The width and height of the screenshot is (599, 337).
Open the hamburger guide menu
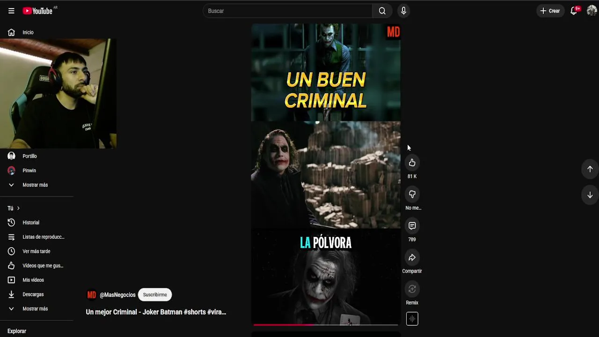(11, 11)
